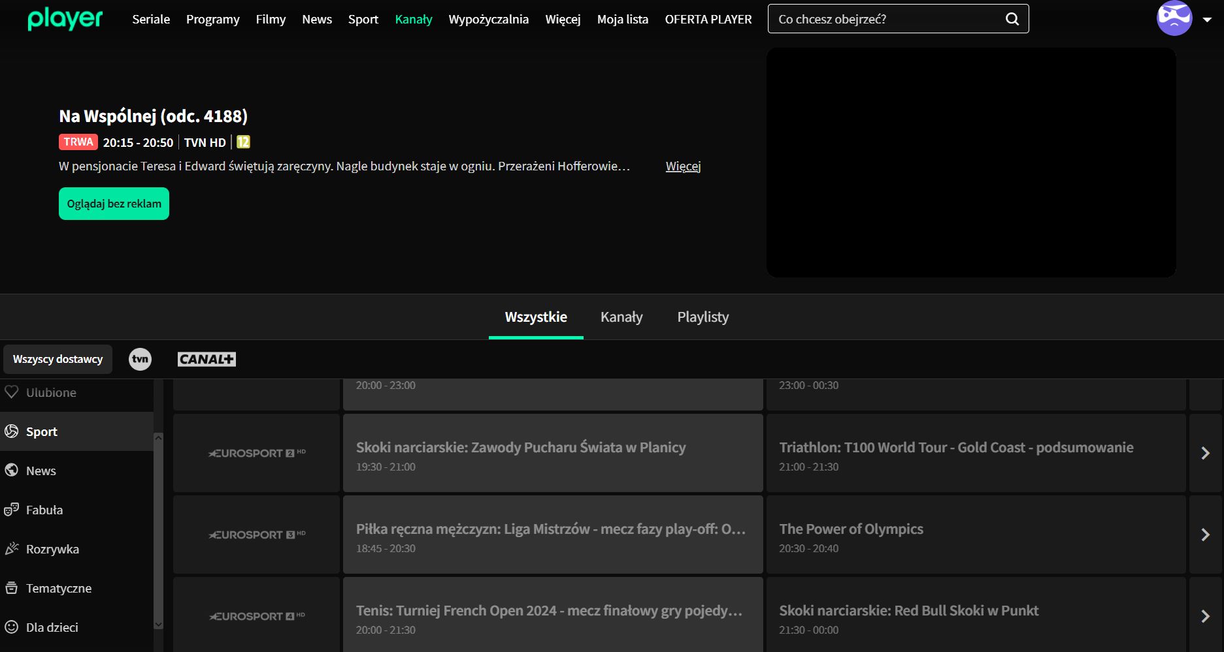This screenshot has height=652, width=1224.
Task: Open Programy in the top navigation
Action: [213, 20]
